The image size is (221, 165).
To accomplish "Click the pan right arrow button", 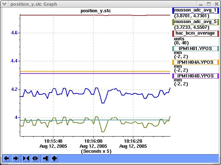I will click(x=16, y=159).
